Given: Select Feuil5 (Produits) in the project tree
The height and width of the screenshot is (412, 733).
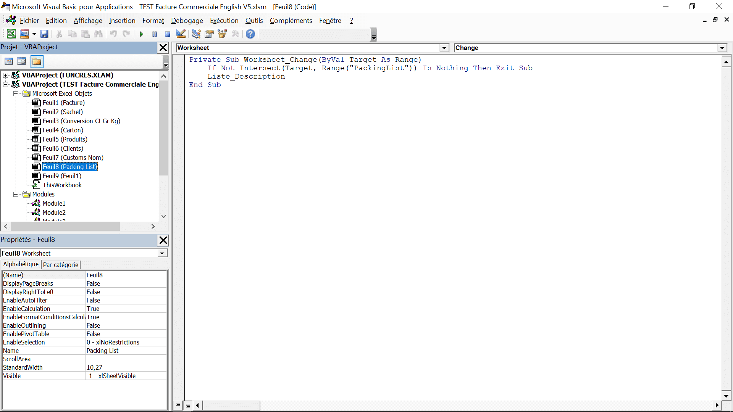Looking at the screenshot, I should pos(65,139).
